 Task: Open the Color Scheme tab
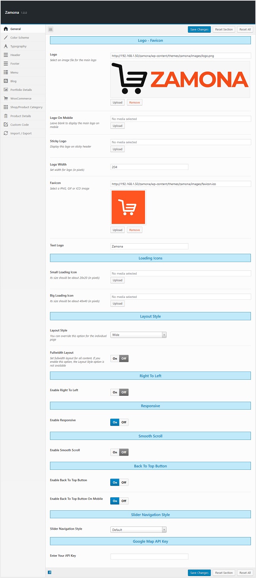(23, 37)
